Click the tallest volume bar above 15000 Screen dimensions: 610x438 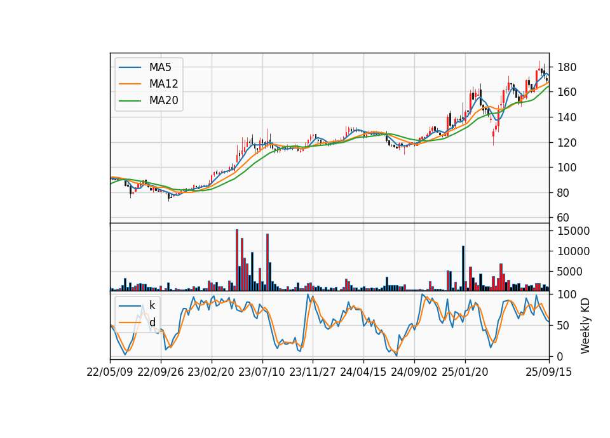pyautogui.click(x=237, y=260)
